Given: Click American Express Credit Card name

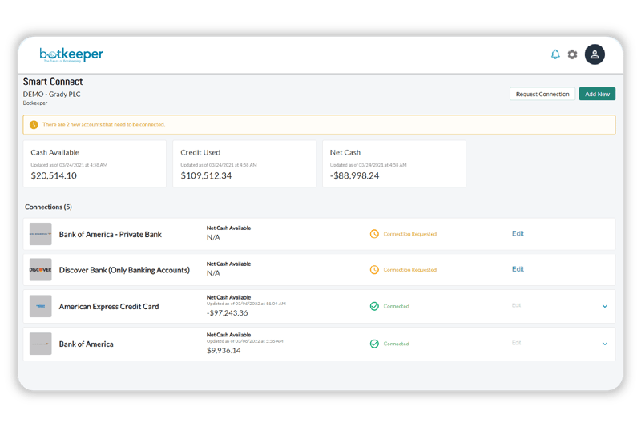Looking at the screenshot, I should (109, 307).
